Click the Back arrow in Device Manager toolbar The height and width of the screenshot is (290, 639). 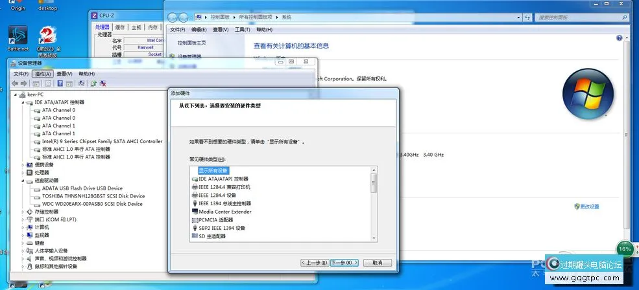[x=15, y=83]
